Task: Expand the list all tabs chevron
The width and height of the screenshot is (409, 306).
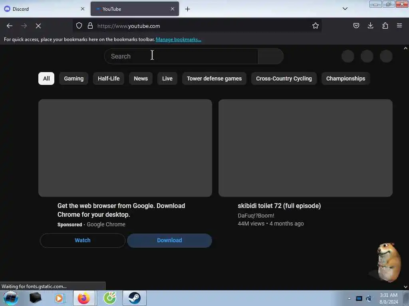Action: click(345, 9)
